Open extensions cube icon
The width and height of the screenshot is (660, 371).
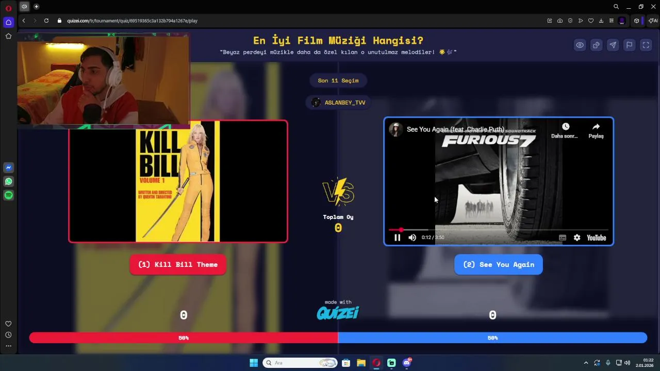click(637, 21)
